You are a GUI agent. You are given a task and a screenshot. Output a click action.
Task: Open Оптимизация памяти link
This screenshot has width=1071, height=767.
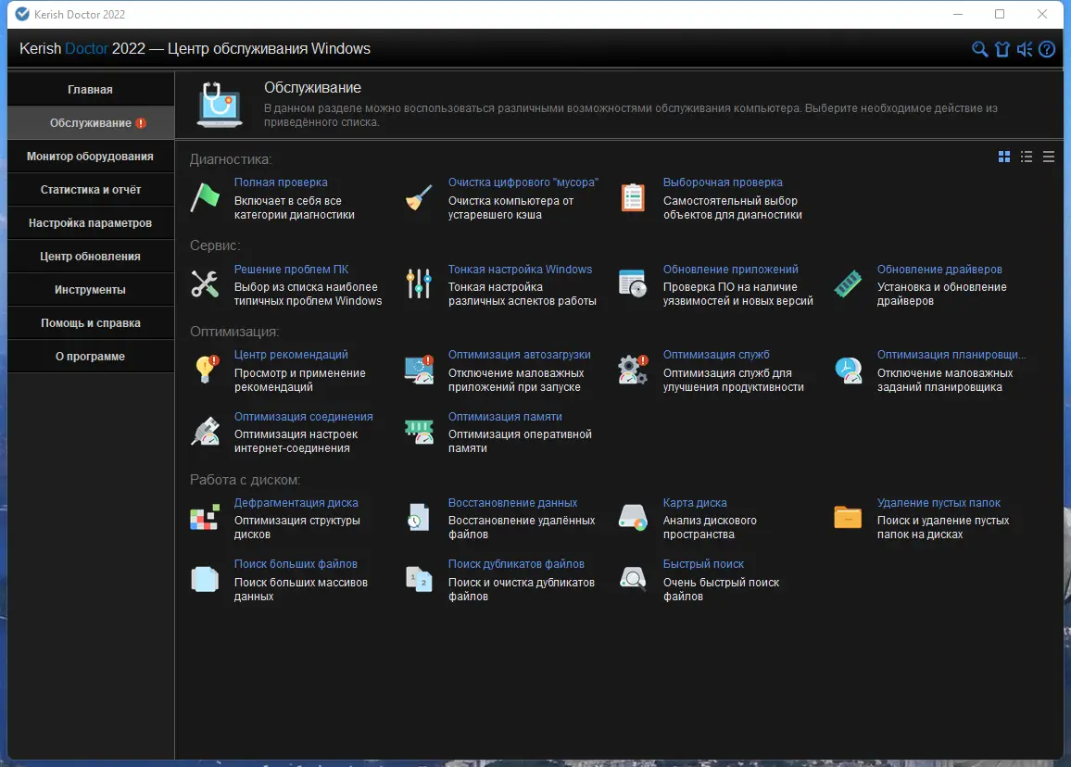point(505,417)
